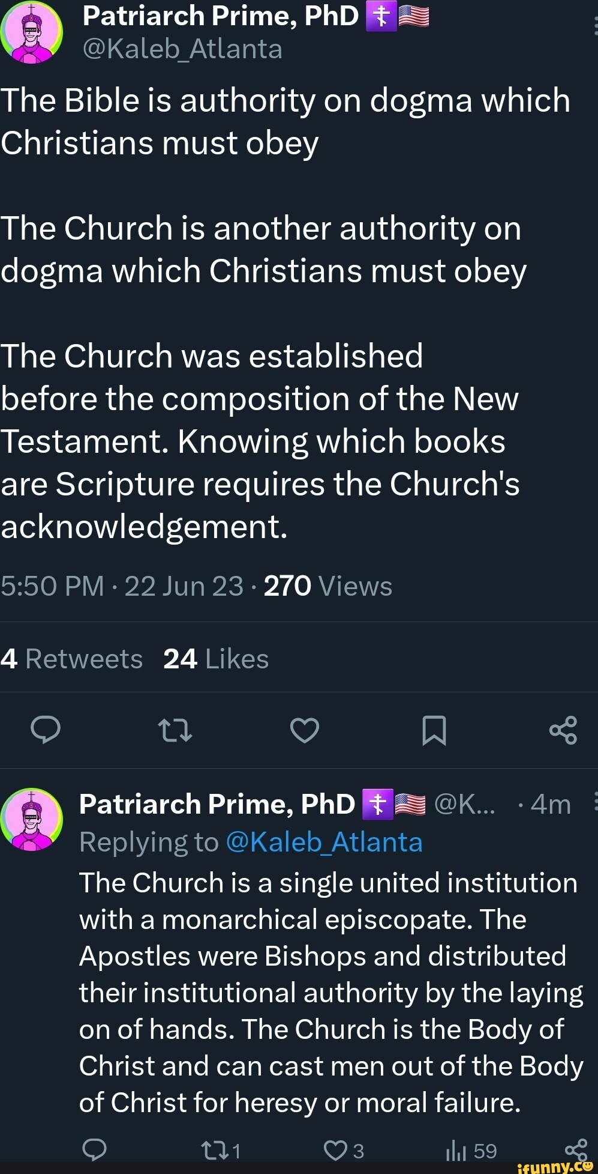598x1174 pixels.
Task: View analytics showing 59 views
Action: point(456,1151)
